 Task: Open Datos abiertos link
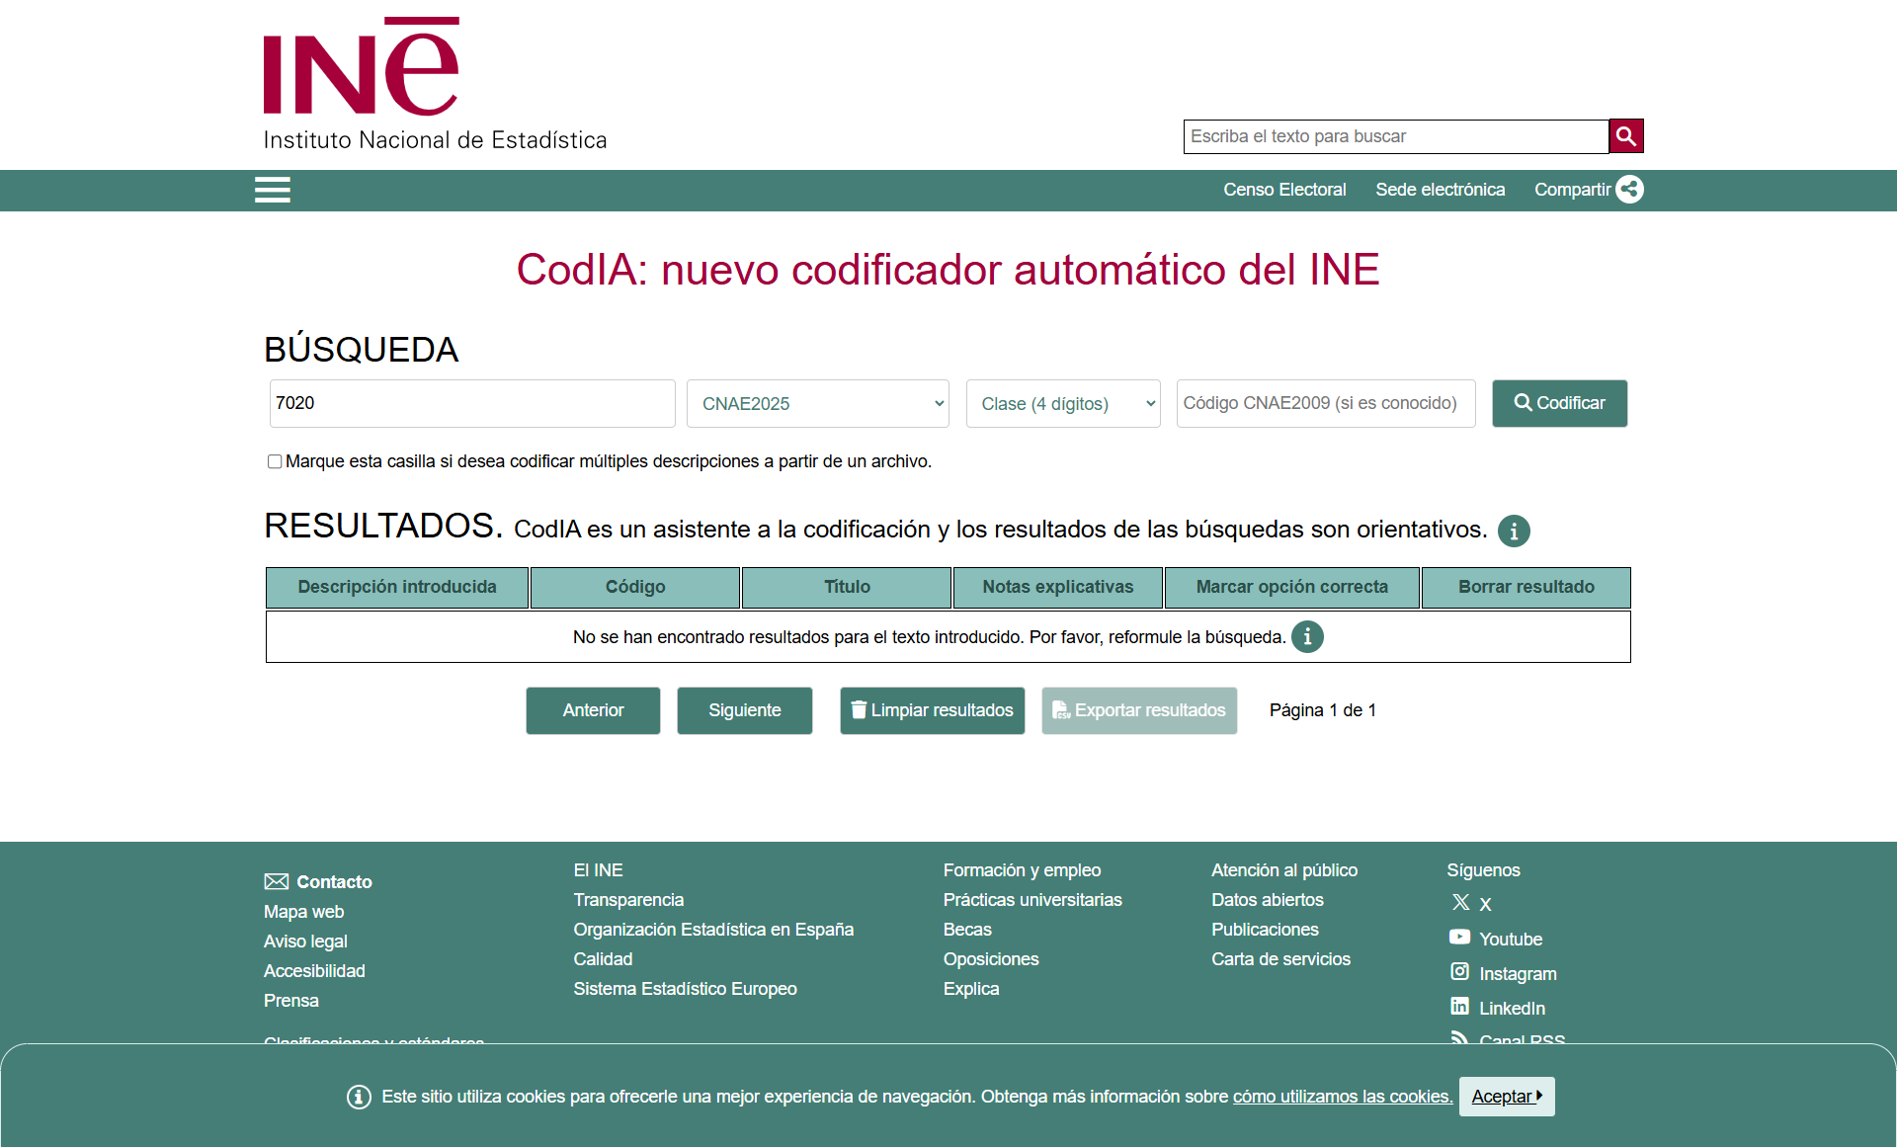(x=1268, y=900)
